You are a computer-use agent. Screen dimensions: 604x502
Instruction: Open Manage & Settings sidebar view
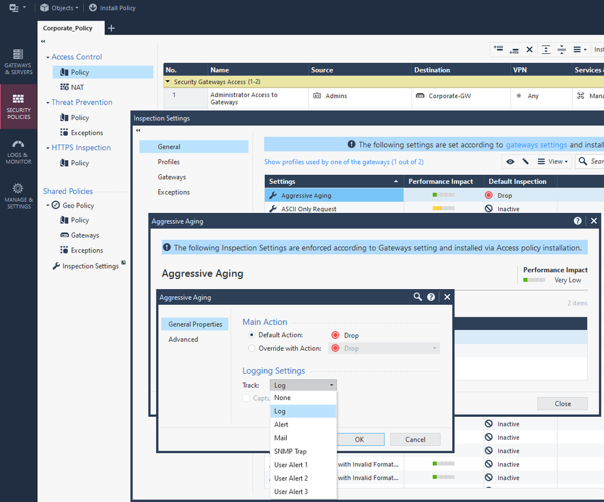point(18,195)
